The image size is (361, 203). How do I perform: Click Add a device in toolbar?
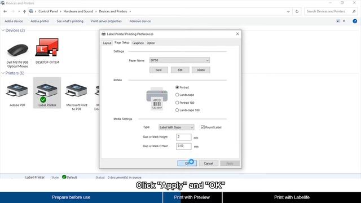click(14, 21)
